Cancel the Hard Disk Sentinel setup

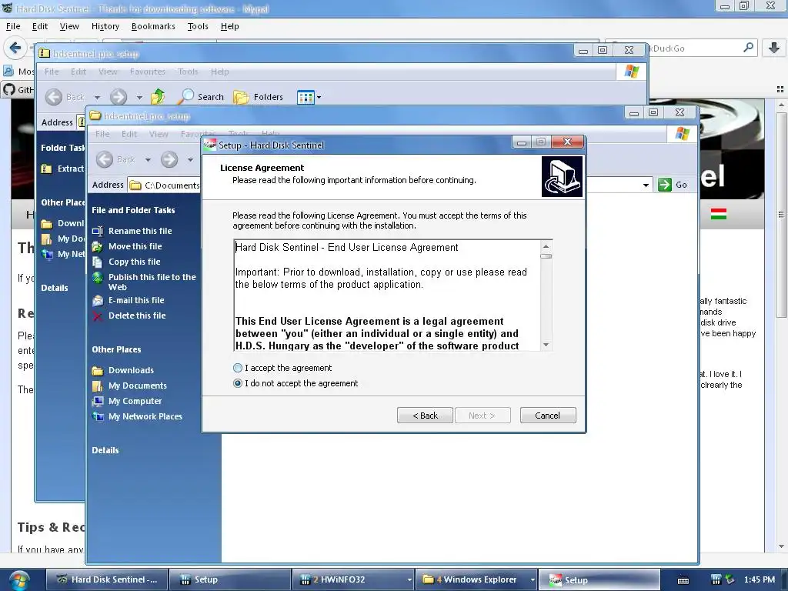pos(548,416)
